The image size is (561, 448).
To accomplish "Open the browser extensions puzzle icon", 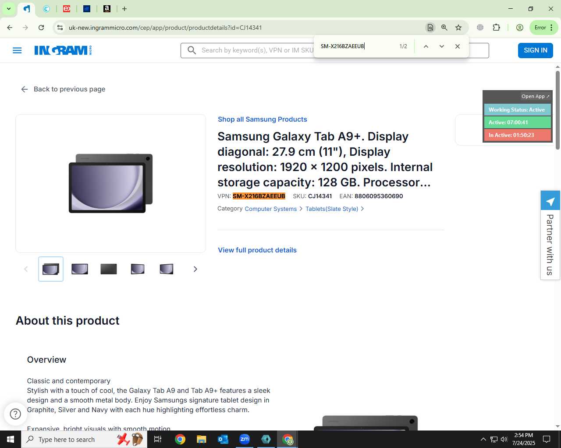I will click(496, 28).
